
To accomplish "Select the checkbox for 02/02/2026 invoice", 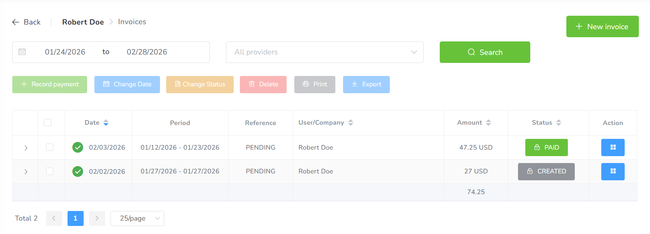I will coord(49,171).
